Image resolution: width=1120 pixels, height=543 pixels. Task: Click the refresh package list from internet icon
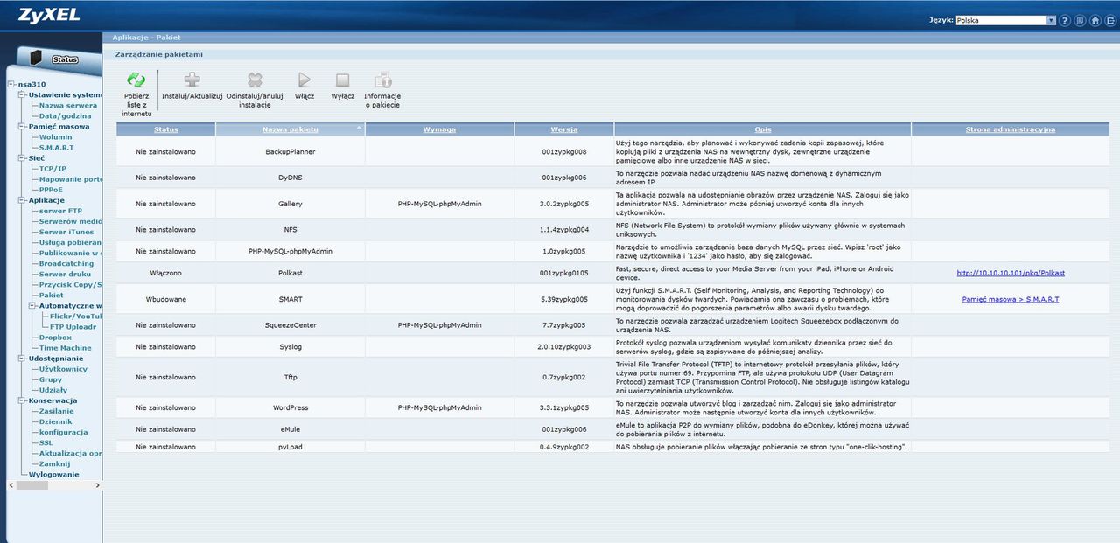(136, 80)
